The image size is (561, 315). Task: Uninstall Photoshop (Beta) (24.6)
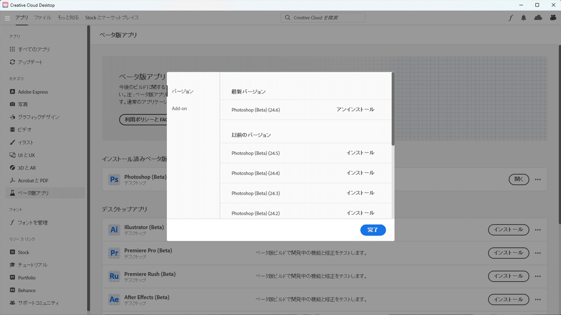(x=355, y=110)
